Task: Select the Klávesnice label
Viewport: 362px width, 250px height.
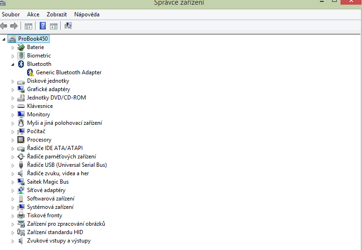Action: pos(40,106)
